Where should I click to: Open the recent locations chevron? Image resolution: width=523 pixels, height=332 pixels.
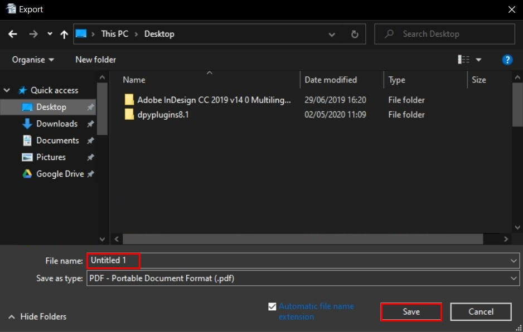[x=49, y=34]
